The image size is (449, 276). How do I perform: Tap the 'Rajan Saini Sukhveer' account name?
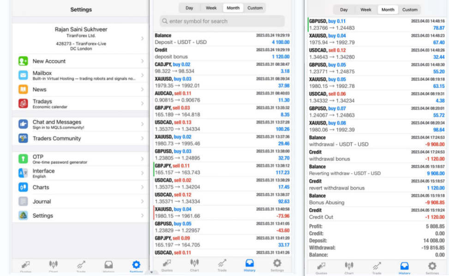(x=81, y=29)
